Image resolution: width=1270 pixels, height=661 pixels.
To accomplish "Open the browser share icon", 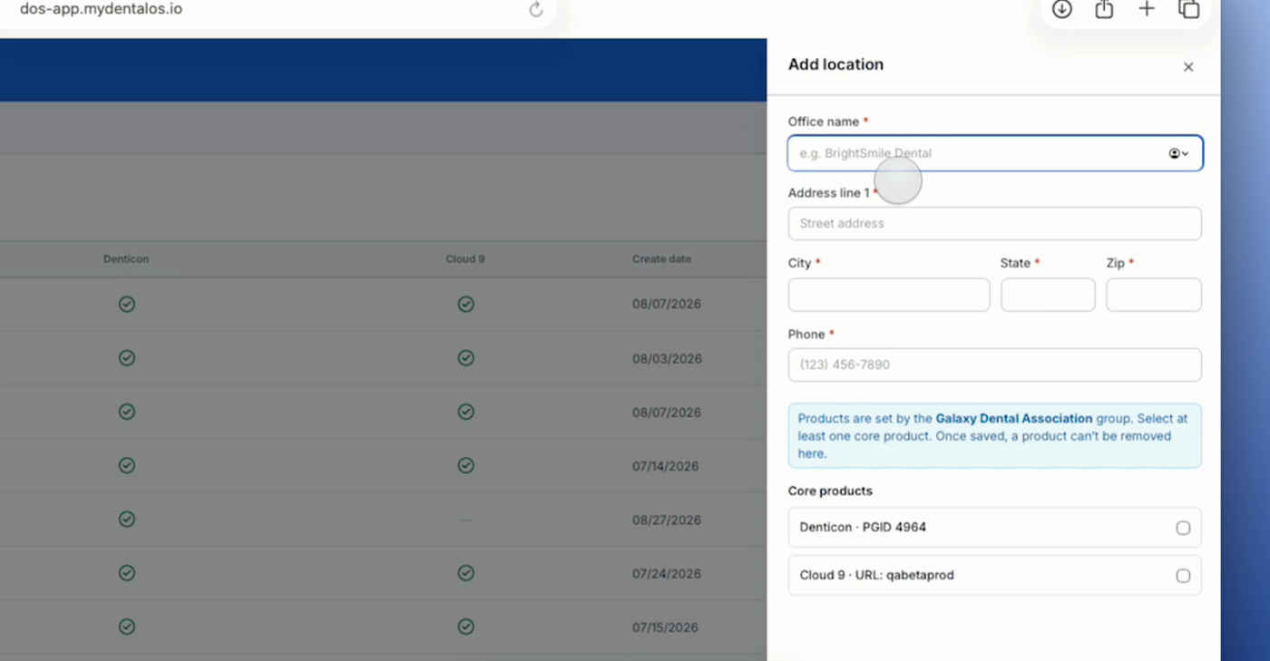I will click(x=1104, y=9).
